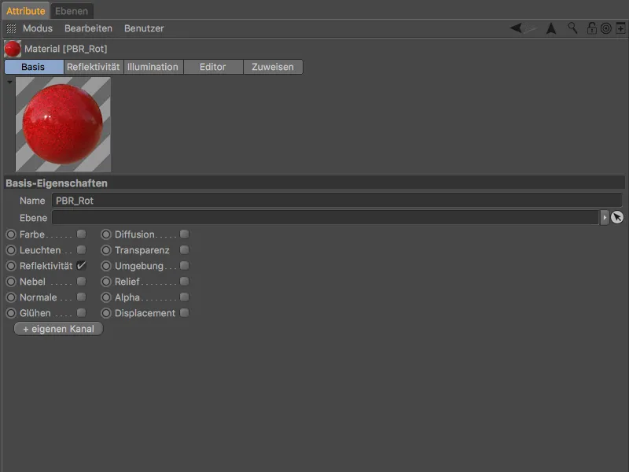
Task: Collapse the material preview with its disclosure triangle
Action: (x=9, y=81)
